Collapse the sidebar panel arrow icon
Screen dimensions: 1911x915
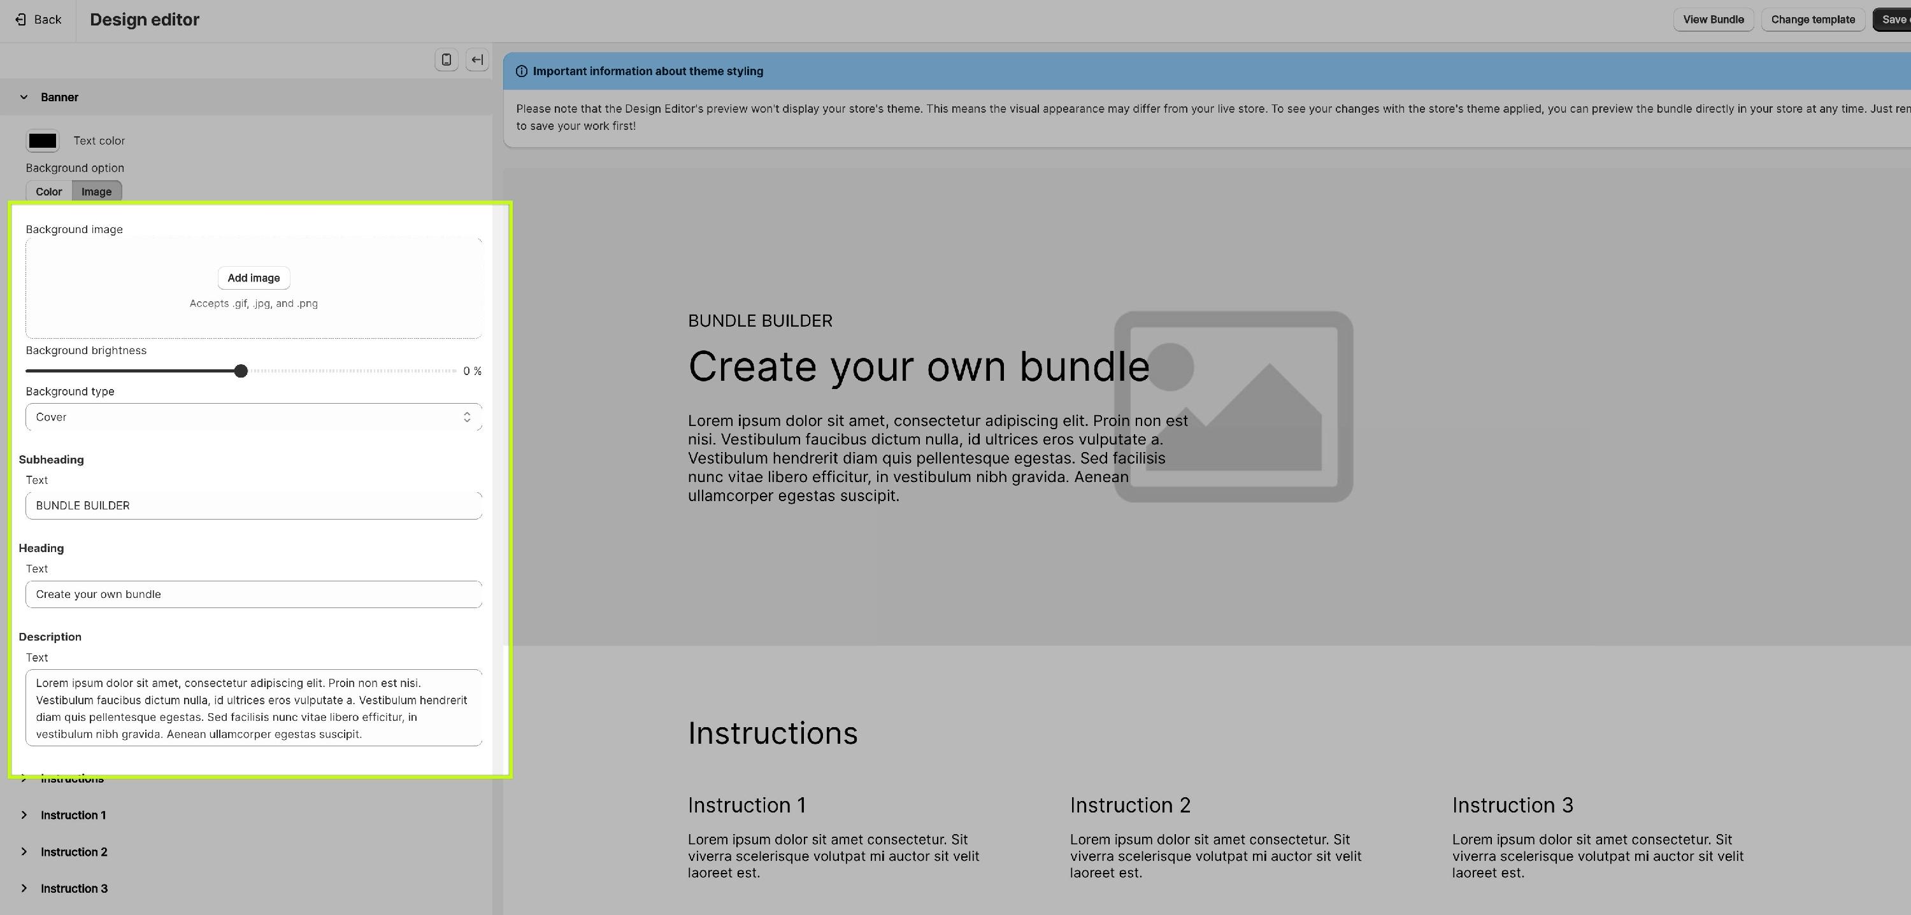coord(477,59)
